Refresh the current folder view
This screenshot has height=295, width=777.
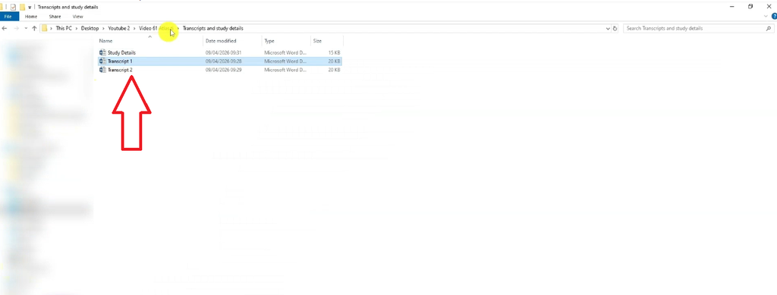615,29
